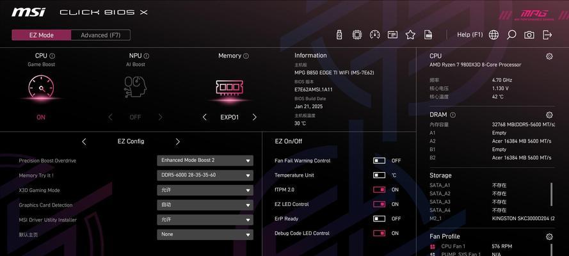
Task: Click the CPU Game Boost gauge icon
Action: point(41,87)
